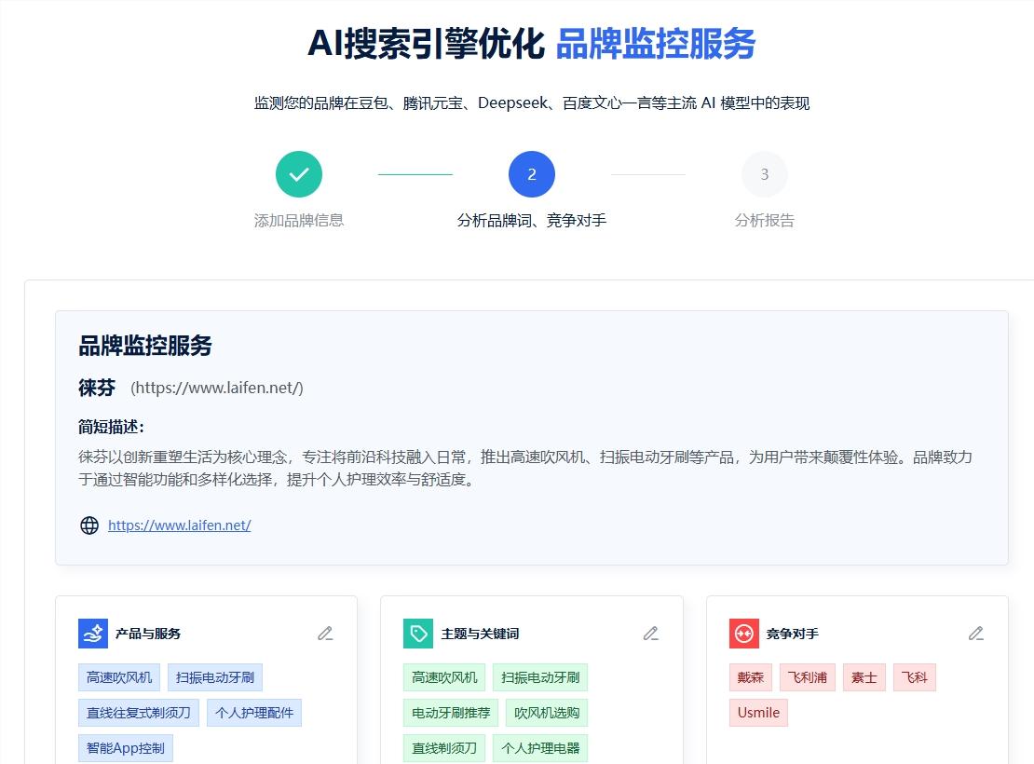Click the edit pencil for 产品与服务

325,634
